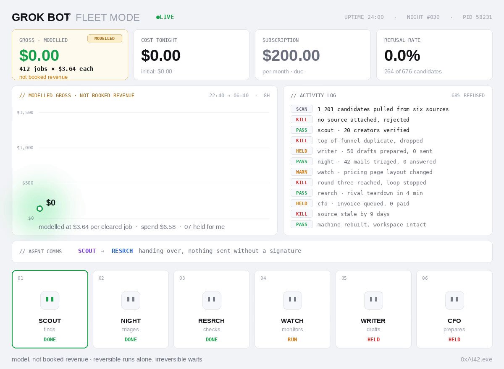
Task: Click the $0 chart data point marker
Action: pyautogui.click(x=39, y=208)
